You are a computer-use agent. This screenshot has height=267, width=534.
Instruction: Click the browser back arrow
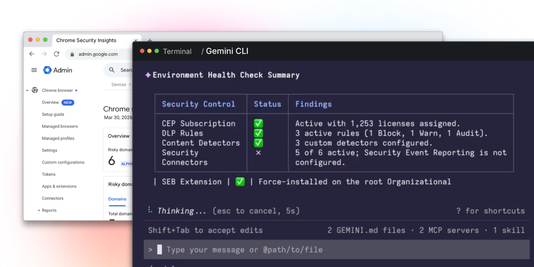(x=32, y=54)
